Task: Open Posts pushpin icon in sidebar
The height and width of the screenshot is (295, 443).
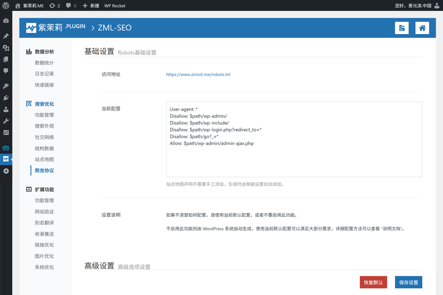Action: (6, 36)
